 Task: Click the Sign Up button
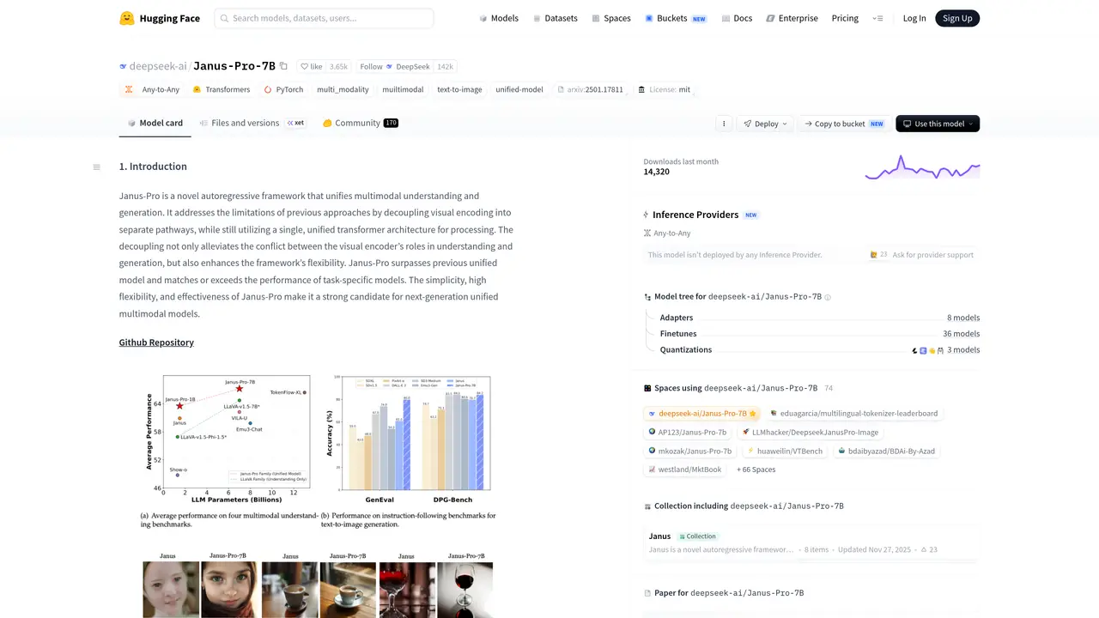coord(957,18)
